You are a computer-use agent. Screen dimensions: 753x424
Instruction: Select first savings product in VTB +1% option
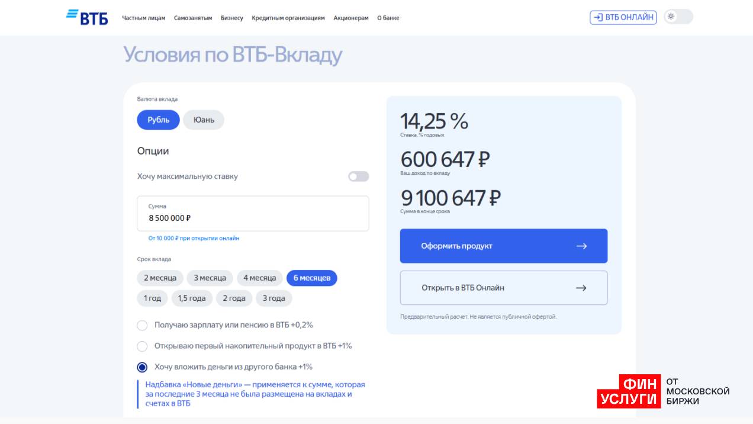coord(142,346)
